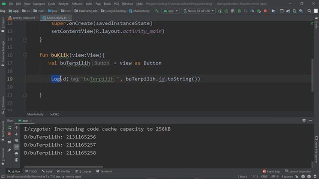319x179 pixels.
Task: Click the red Stop icon in Run panel
Action: point(9,134)
